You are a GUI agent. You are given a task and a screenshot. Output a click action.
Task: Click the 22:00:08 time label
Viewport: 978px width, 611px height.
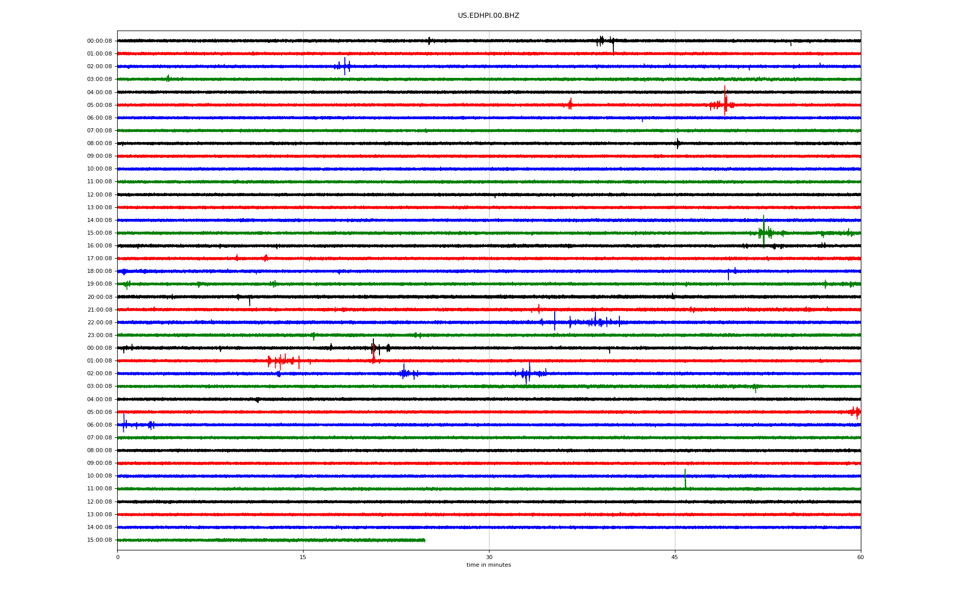(x=99, y=322)
